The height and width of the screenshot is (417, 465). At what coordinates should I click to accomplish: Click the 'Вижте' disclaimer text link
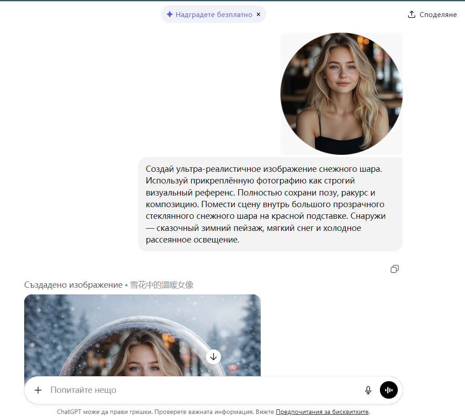(266, 412)
